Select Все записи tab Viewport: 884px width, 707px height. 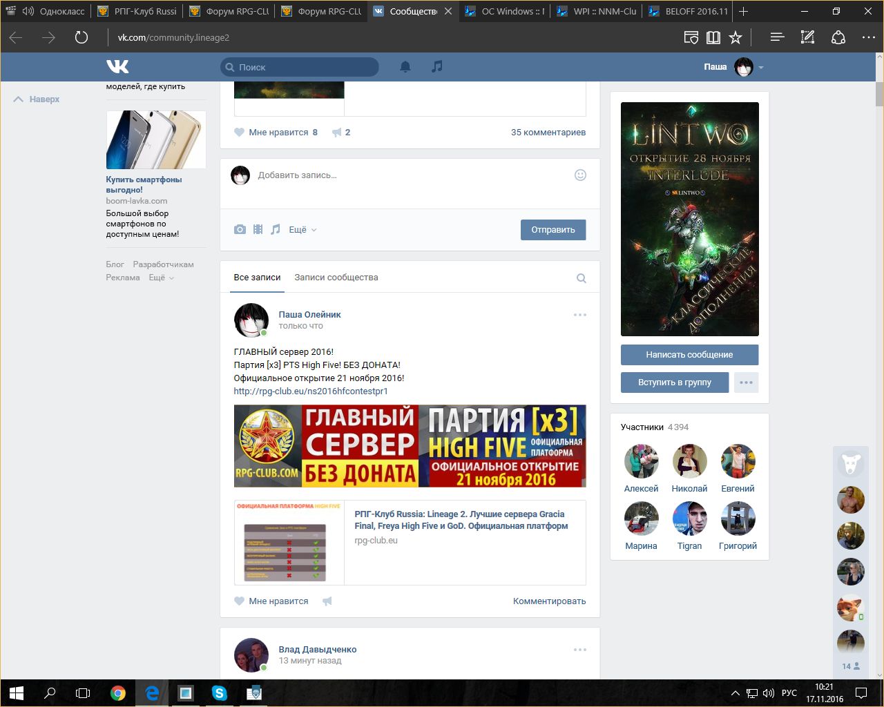pyautogui.click(x=257, y=278)
